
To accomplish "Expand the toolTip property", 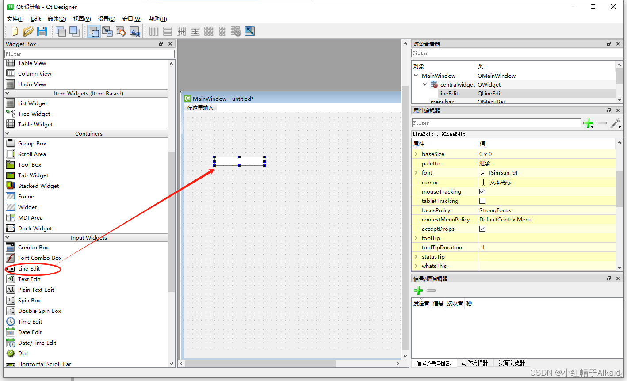I will click(416, 238).
